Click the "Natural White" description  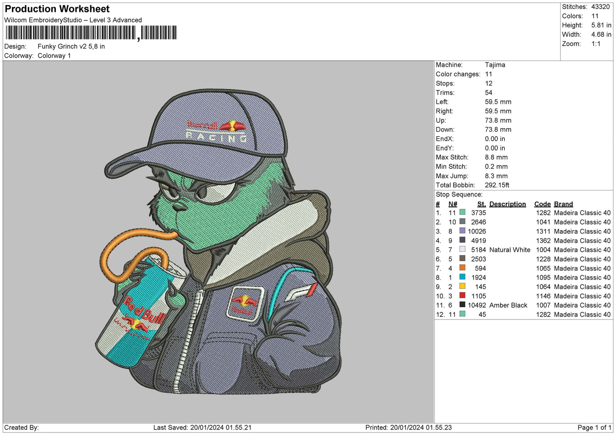tap(510, 250)
